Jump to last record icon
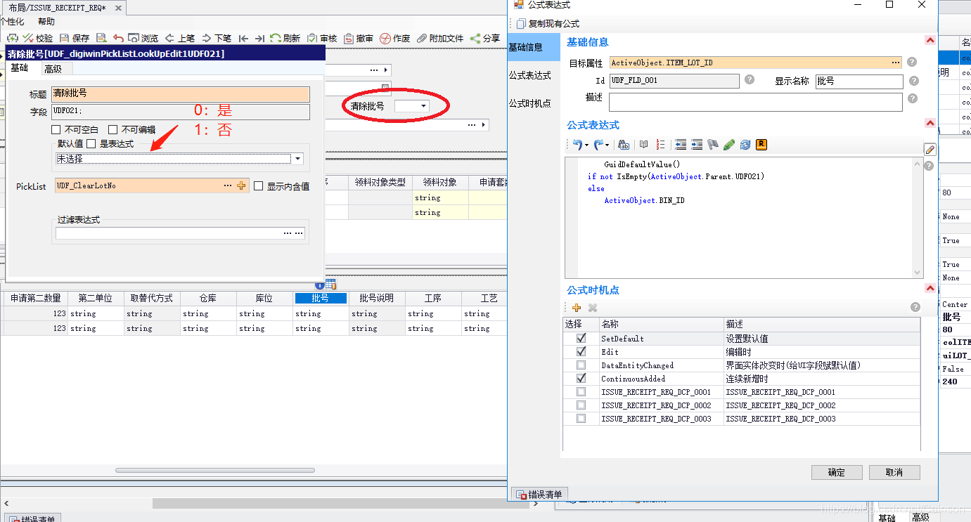The height and width of the screenshot is (522, 971). pos(259,39)
